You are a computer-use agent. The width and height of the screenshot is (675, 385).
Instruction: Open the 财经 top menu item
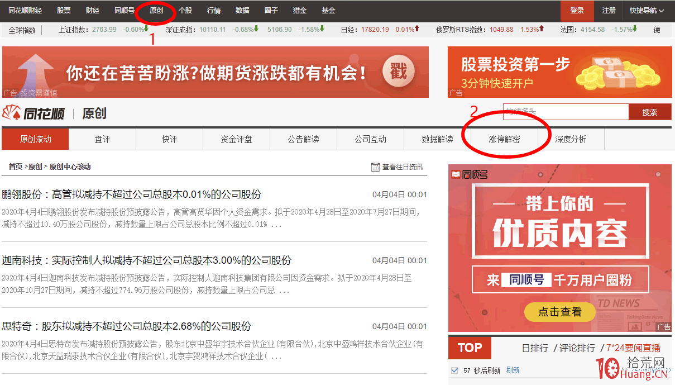point(93,11)
